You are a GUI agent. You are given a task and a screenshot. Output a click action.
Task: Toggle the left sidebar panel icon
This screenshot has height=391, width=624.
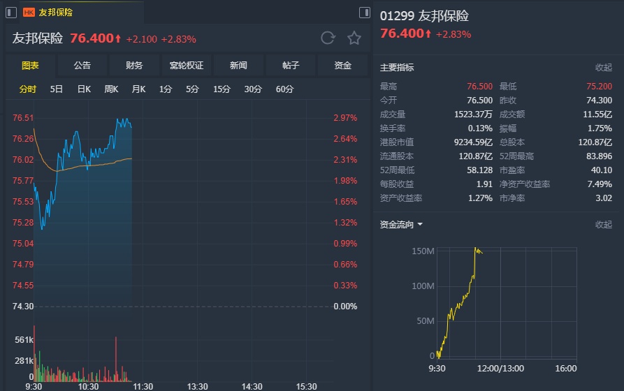tap(11, 13)
